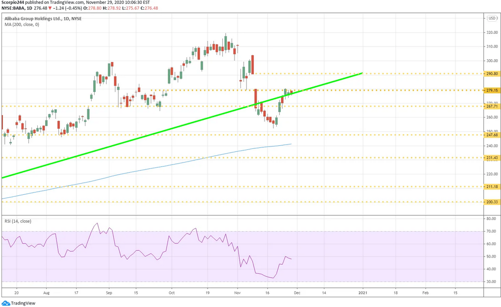Click the Nov date label on time axis
This screenshot has width=501, height=307.
(237, 293)
